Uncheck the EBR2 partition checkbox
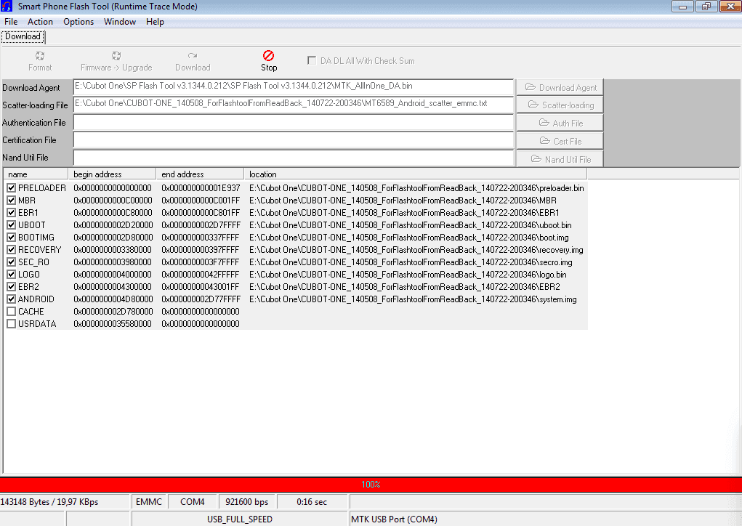Screen dimensions: 742x526 coord(12,287)
